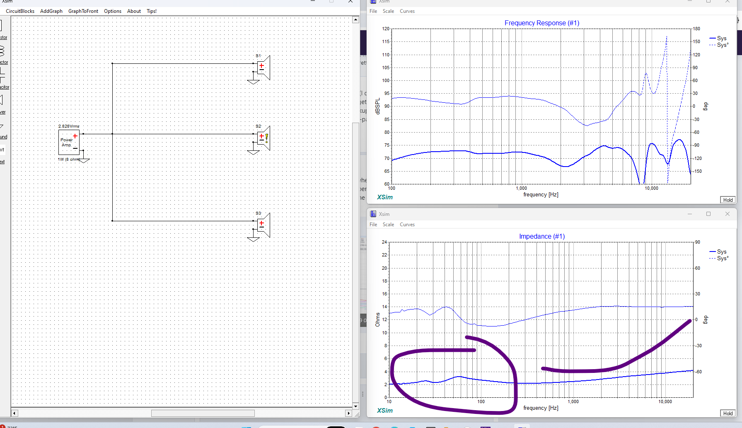Click the yellow marker on S2 driver
Screen dimensions: 742x428
(x=266, y=138)
